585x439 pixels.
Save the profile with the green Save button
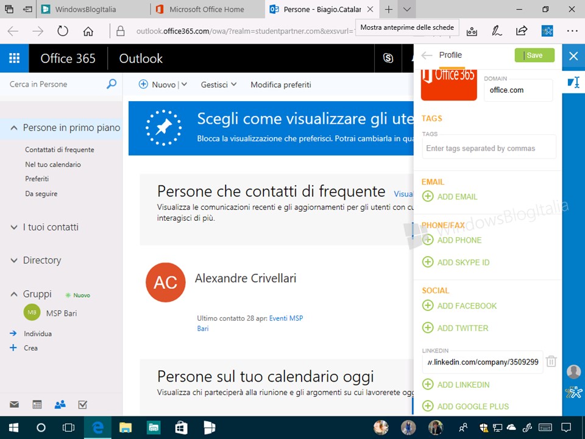tap(534, 55)
